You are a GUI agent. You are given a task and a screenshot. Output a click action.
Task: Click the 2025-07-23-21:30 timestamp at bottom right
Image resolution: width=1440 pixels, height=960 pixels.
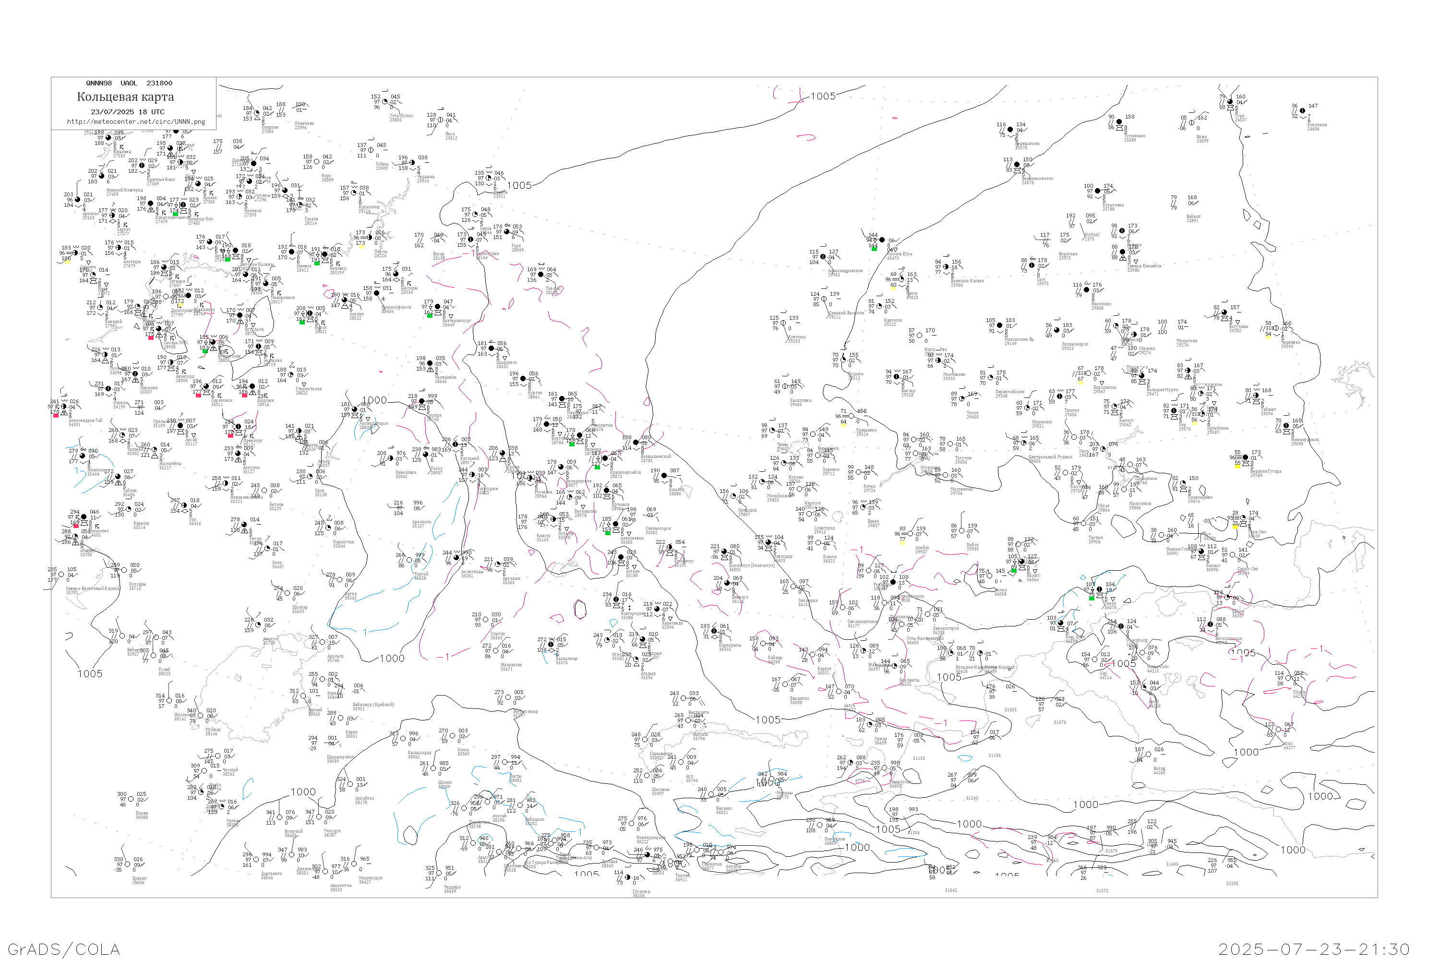point(1314,949)
